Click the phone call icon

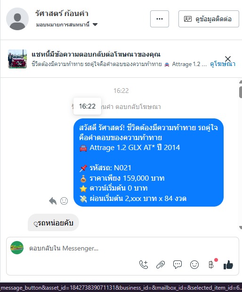[144, 265]
